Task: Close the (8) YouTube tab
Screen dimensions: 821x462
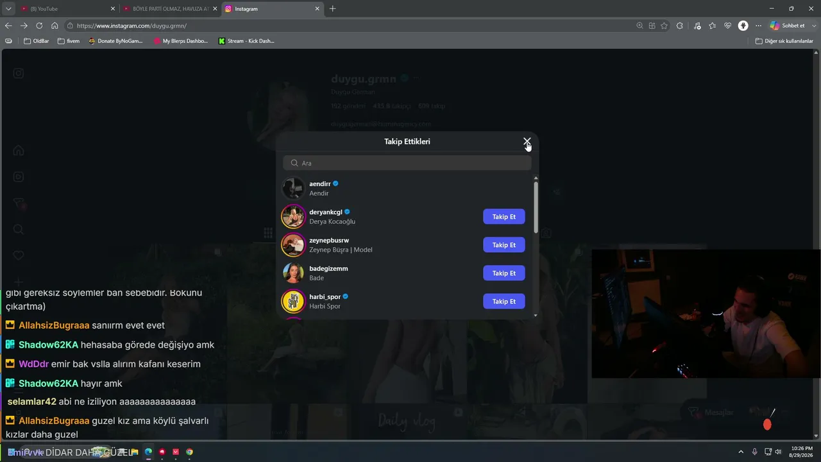Action: click(113, 9)
